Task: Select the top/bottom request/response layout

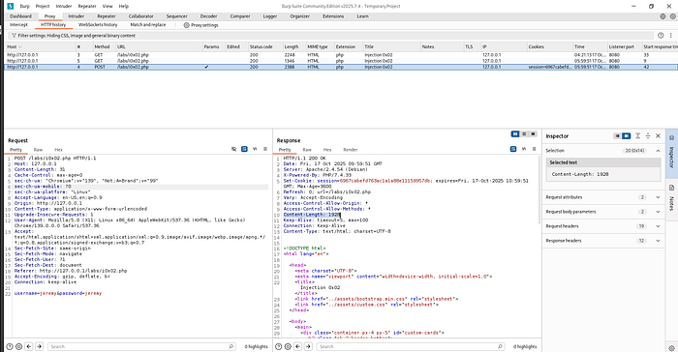Action: [x=524, y=134]
